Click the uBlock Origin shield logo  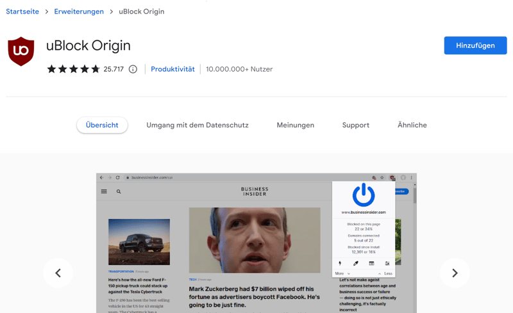(x=21, y=51)
